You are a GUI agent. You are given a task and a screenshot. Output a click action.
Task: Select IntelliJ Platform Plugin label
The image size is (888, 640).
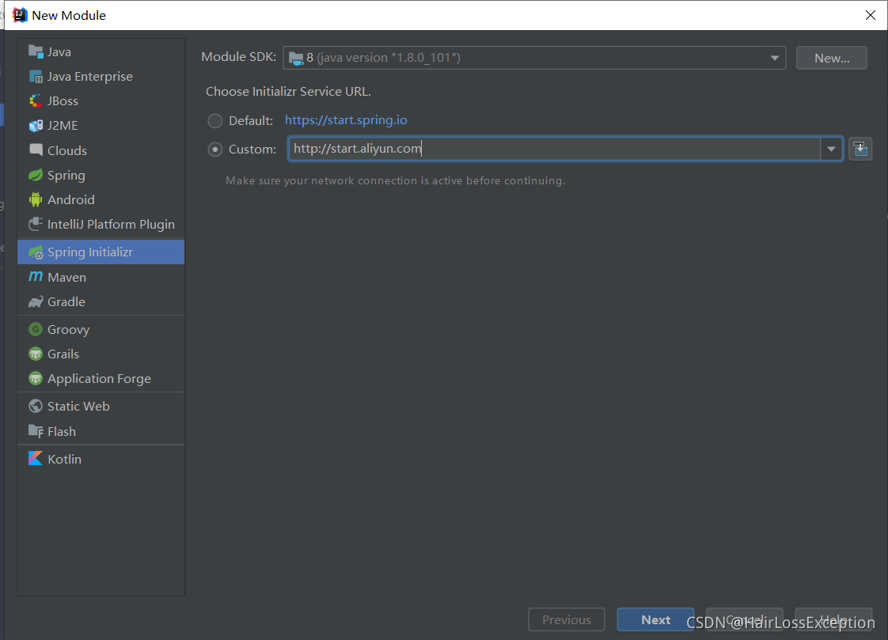tap(111, 225)
